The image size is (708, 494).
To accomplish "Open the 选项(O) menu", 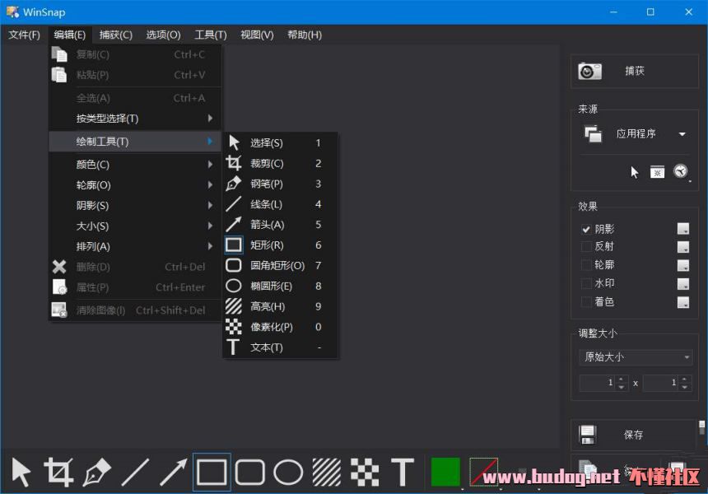I will pos(164,35).
